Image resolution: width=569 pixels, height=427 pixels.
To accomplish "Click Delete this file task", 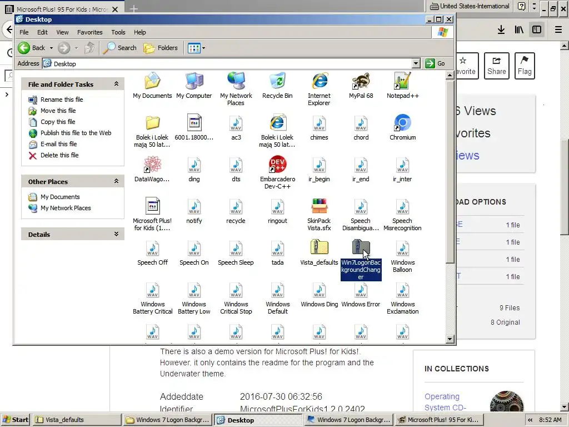I will click(x=54, y=156).
